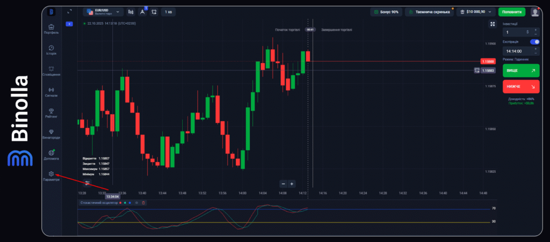Open the $10 000,90 balance dropdown
The image size is (550, 242).
[x=475, y=11]
